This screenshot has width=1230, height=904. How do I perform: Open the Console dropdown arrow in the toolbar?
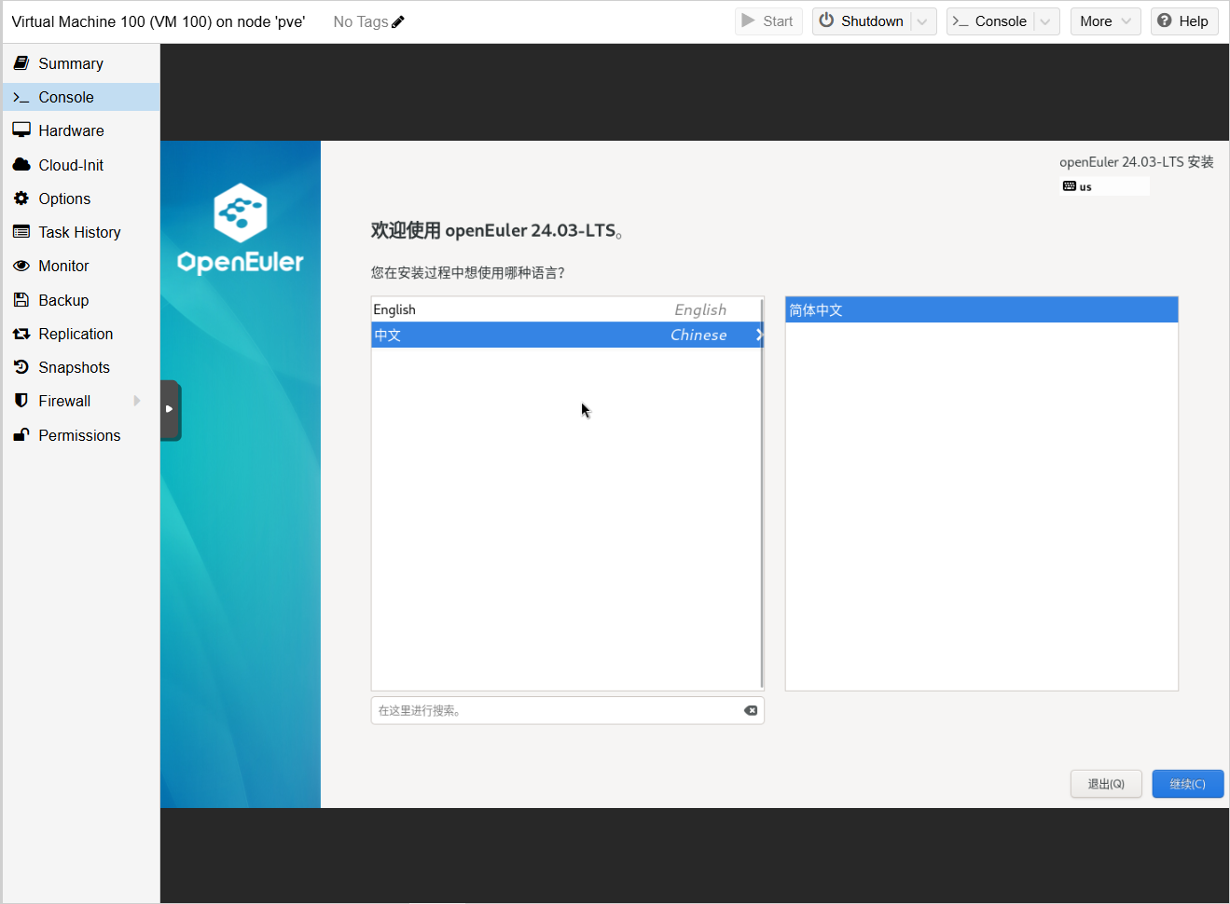tap(1045, 21)
